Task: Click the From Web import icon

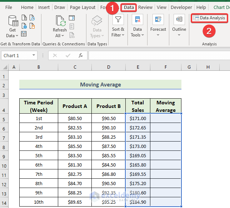Action: [24, 26]
